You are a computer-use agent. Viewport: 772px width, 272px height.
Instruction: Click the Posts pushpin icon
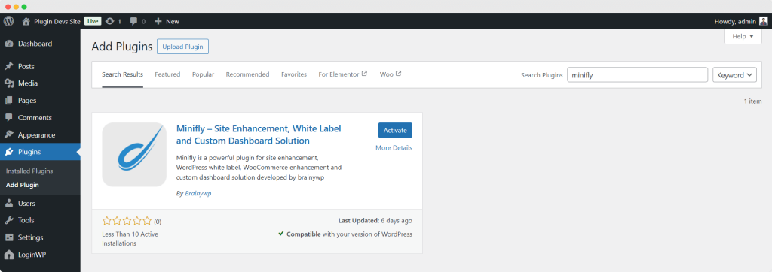(x=9, y=66)
